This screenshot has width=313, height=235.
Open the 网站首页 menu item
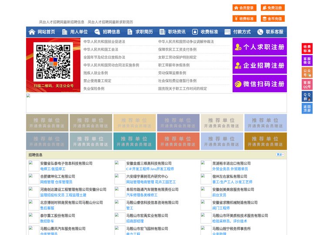tap(46, 32)
